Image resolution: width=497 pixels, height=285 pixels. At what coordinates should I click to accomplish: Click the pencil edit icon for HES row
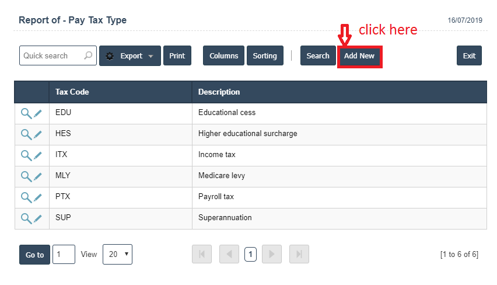[38, 134]
